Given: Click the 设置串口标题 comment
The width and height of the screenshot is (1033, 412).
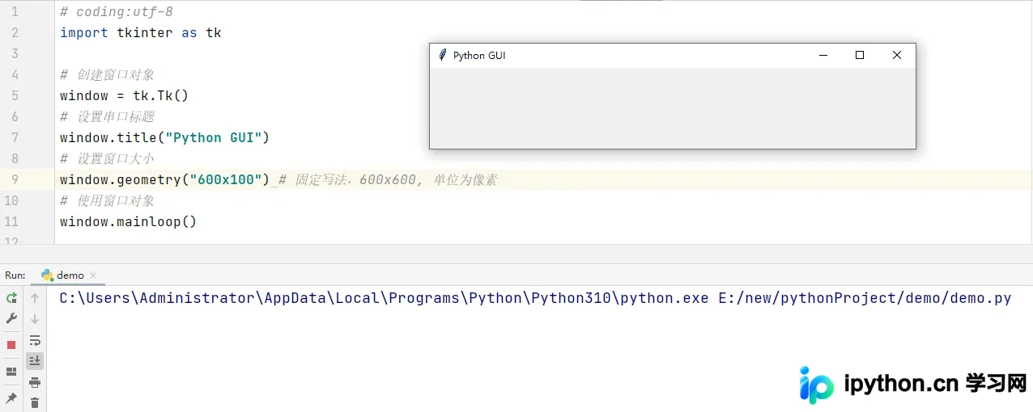Looking at the screenshot, I should [x=107, y=116].
